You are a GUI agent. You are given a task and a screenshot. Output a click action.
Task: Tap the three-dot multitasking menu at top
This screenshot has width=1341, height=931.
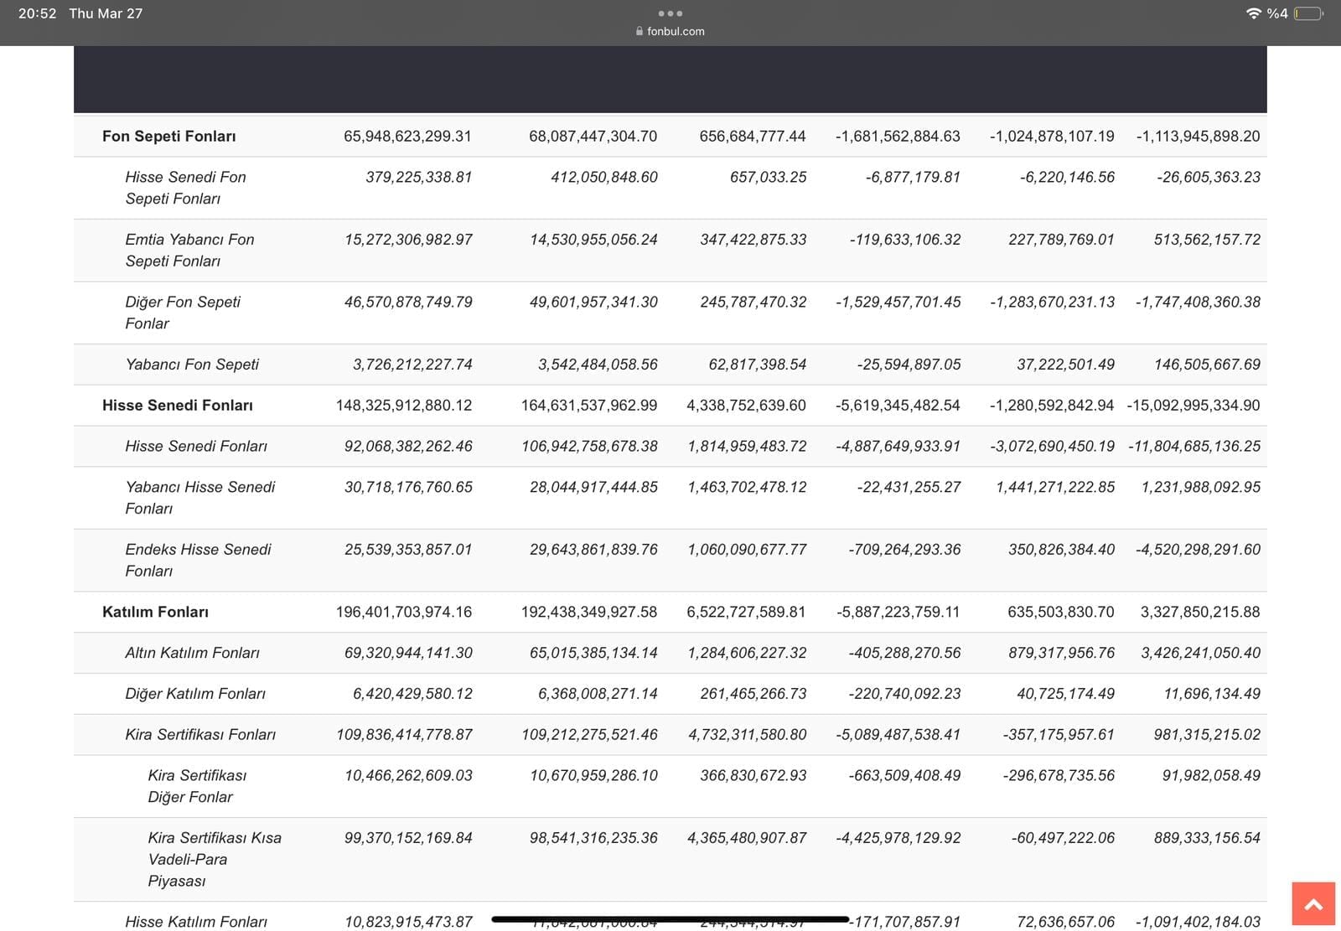[x=670, y=13]
